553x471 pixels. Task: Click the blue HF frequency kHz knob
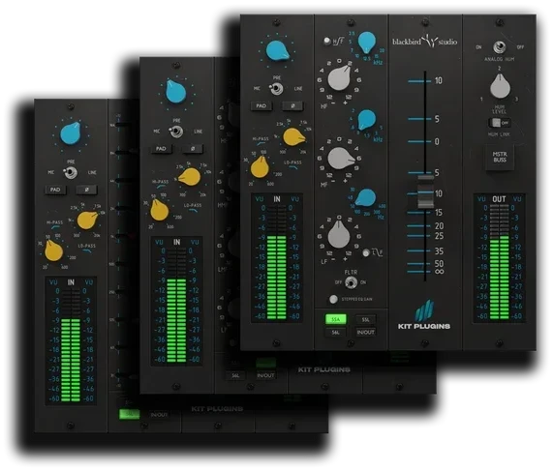(x=367, y=43)
